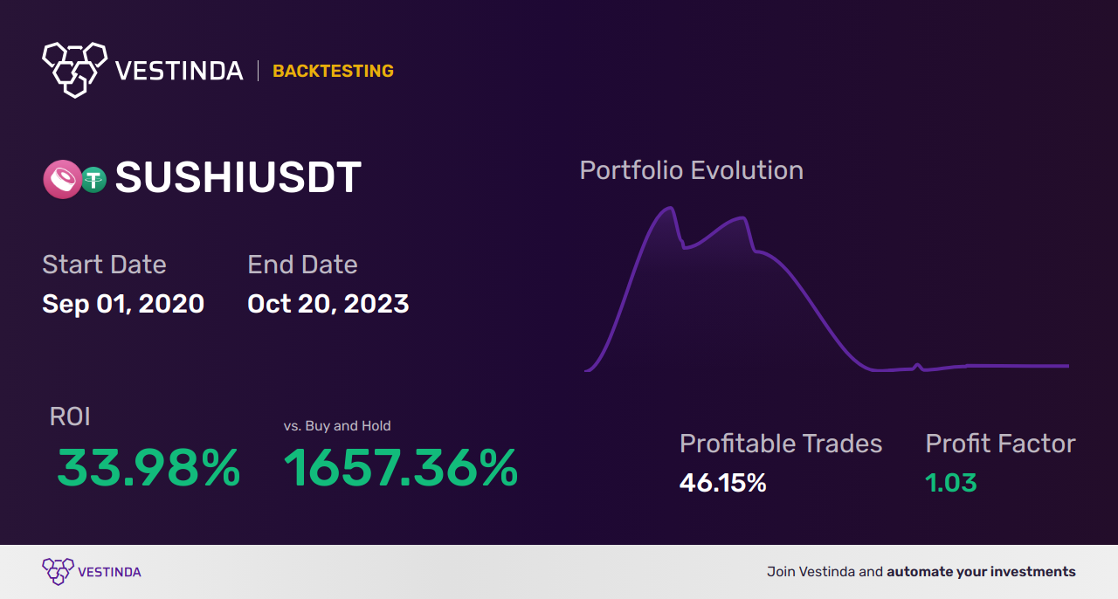
Task: Select the Start Date label
Action: click(x=104, y=265)
